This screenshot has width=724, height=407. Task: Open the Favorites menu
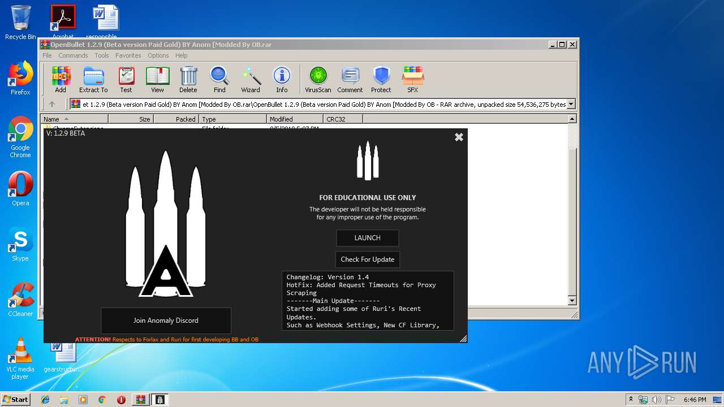pos(128,55)
